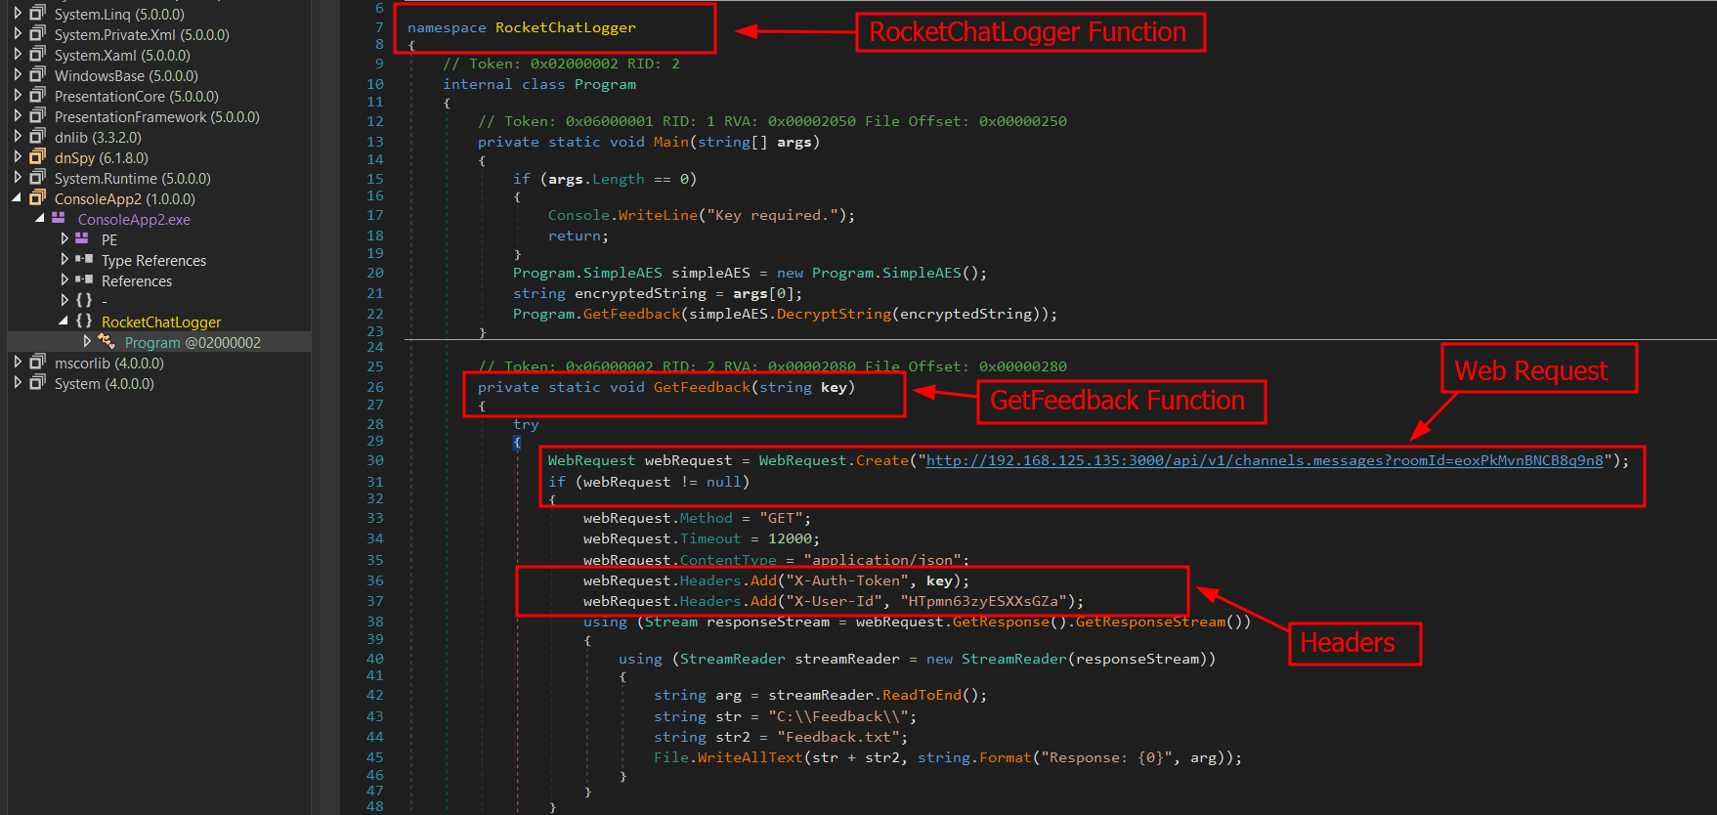1717x815 pixels.
Task: Select the References tree entry below Type References
Action: 137,280
